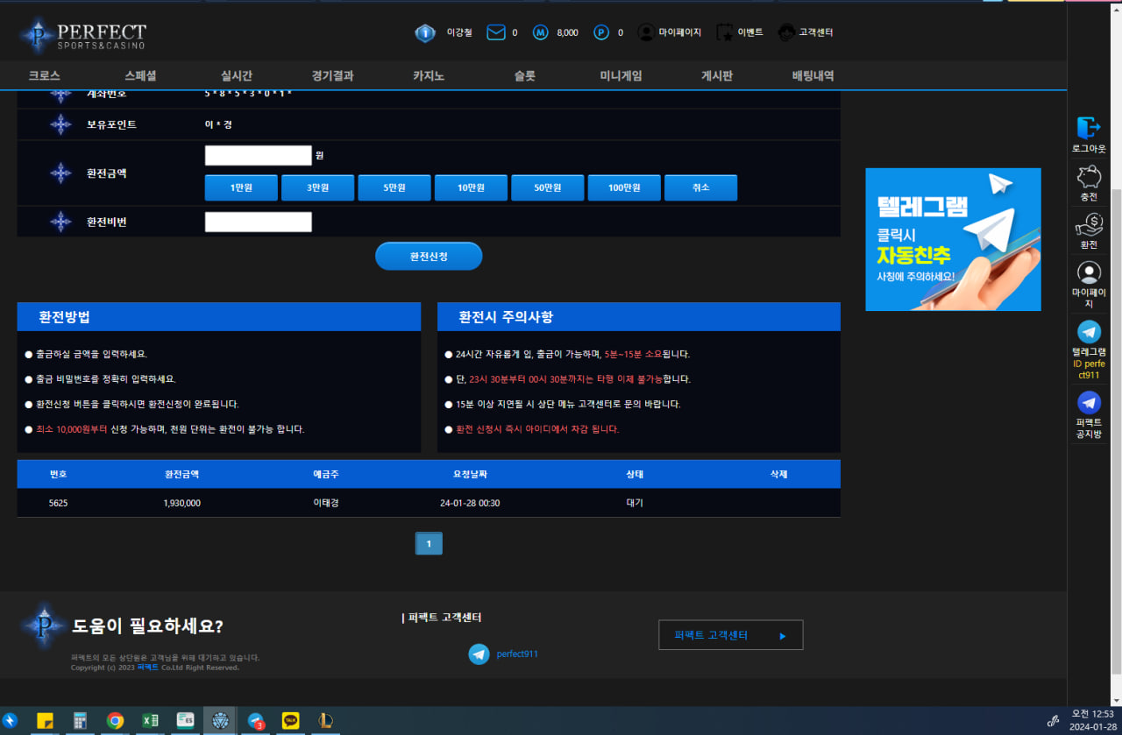Viewport: 1122px width, 735px height.
Task: Open 이벤트 via the star frame icon
Action: point(723,32)
